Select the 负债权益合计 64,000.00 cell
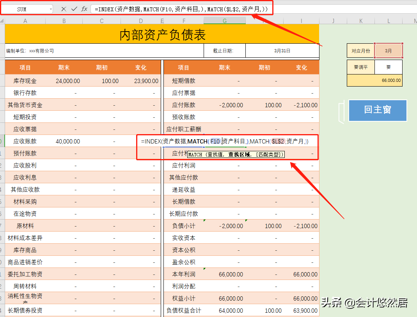This screenshot has width=417, height=317. pyautogui.click(x=225, y=310)
